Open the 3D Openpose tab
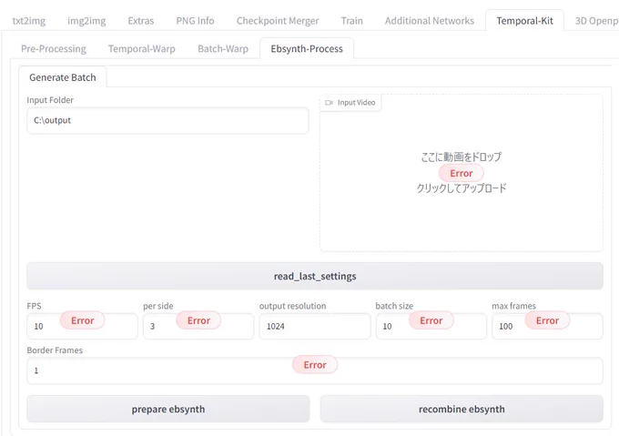619x436 pixels. 595,21
